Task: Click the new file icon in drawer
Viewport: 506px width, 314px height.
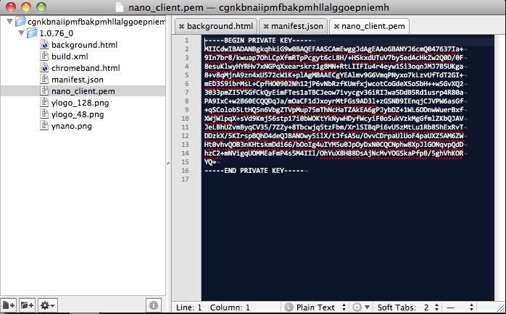Action: [9, 305]
